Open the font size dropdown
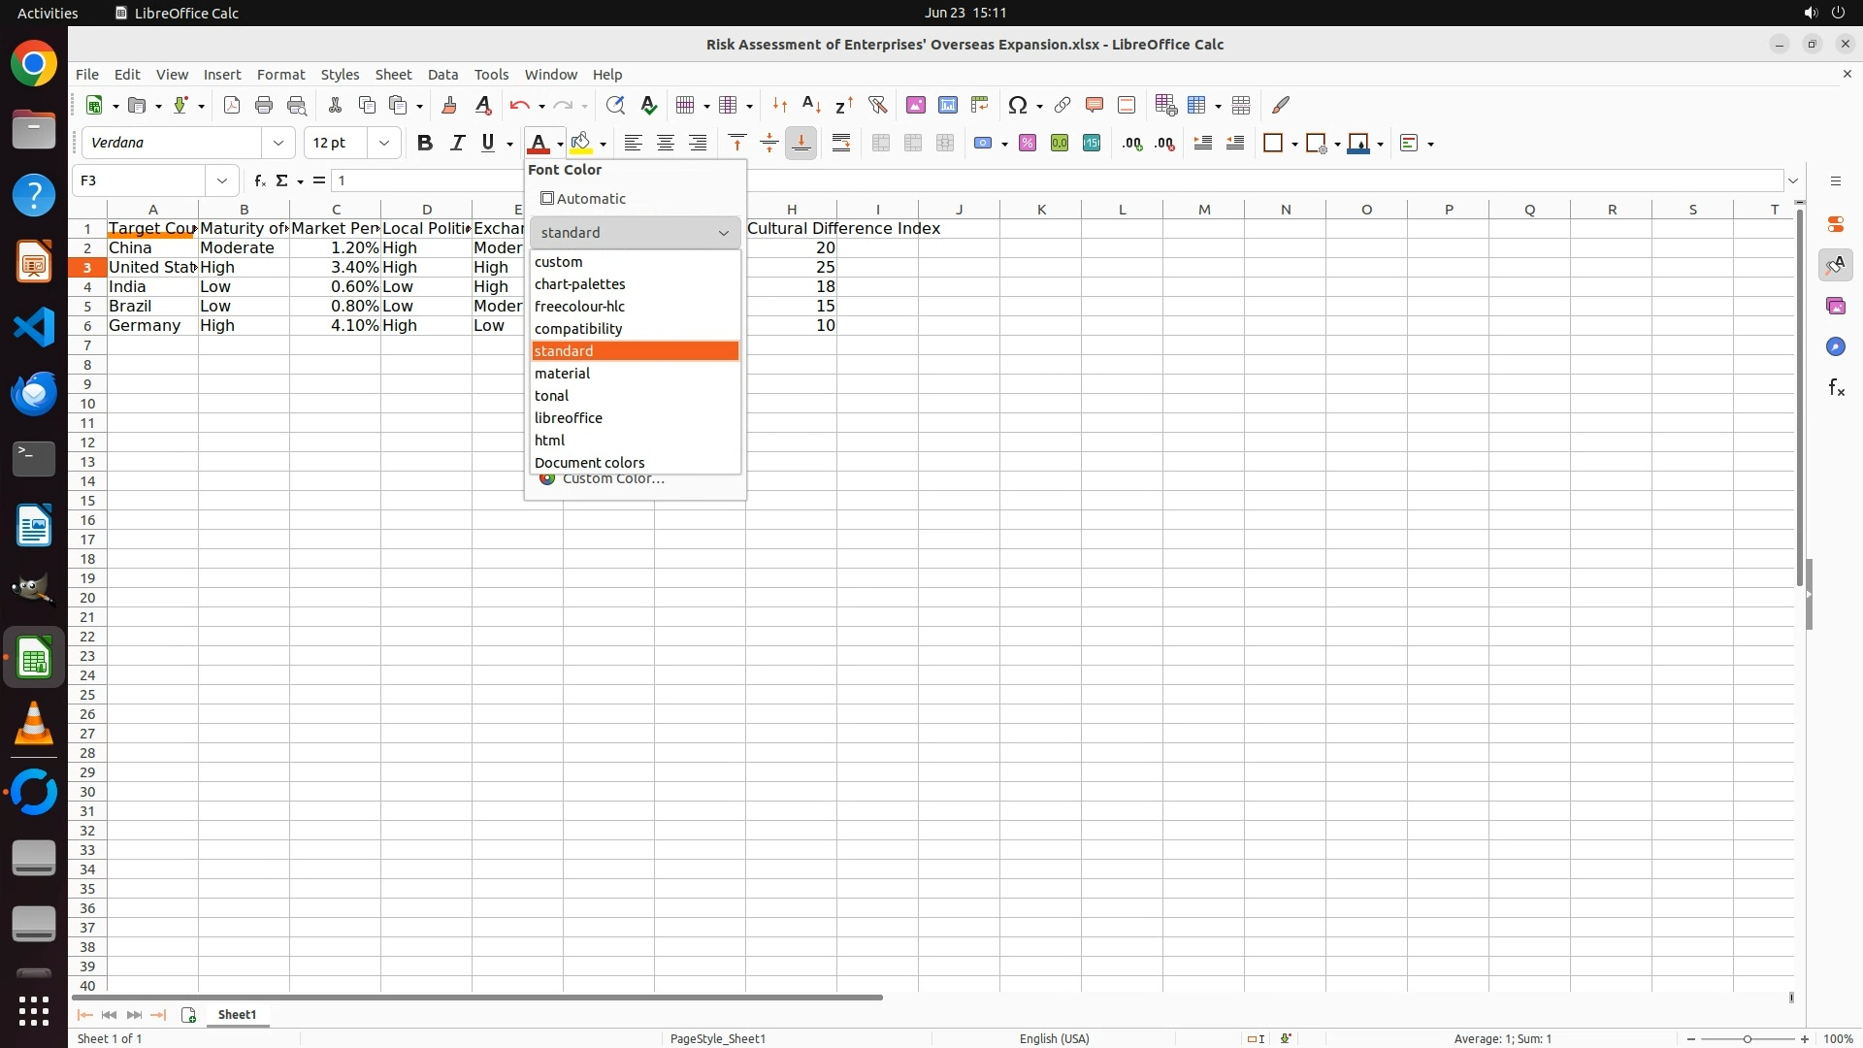1863x1048 pixels. pos(384,144)
